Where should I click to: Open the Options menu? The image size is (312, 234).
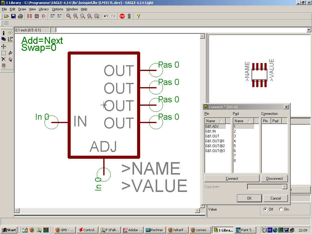58,9
